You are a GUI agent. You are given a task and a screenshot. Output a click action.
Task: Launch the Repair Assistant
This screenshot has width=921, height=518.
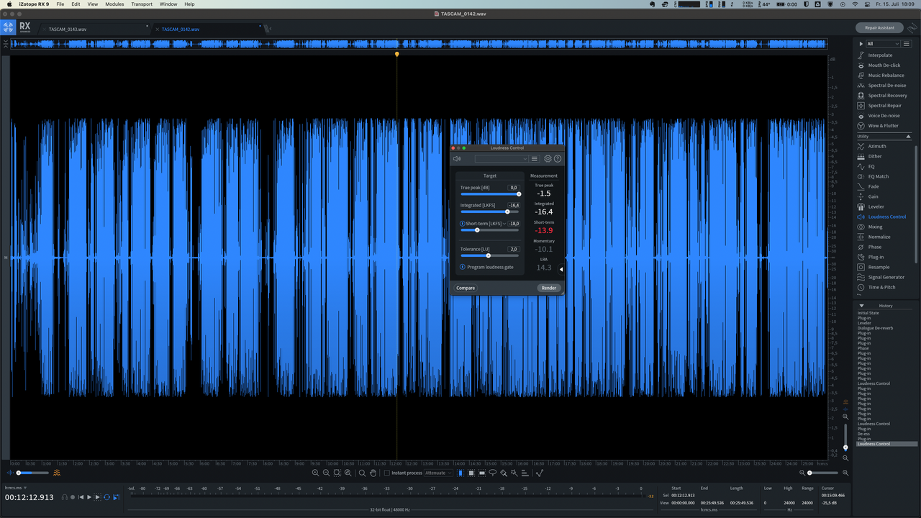pos(879,28)
